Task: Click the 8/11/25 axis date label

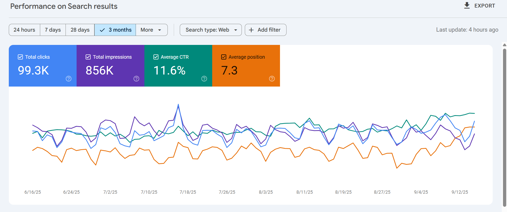Action: pyautogui.click(x=305, y=192)
